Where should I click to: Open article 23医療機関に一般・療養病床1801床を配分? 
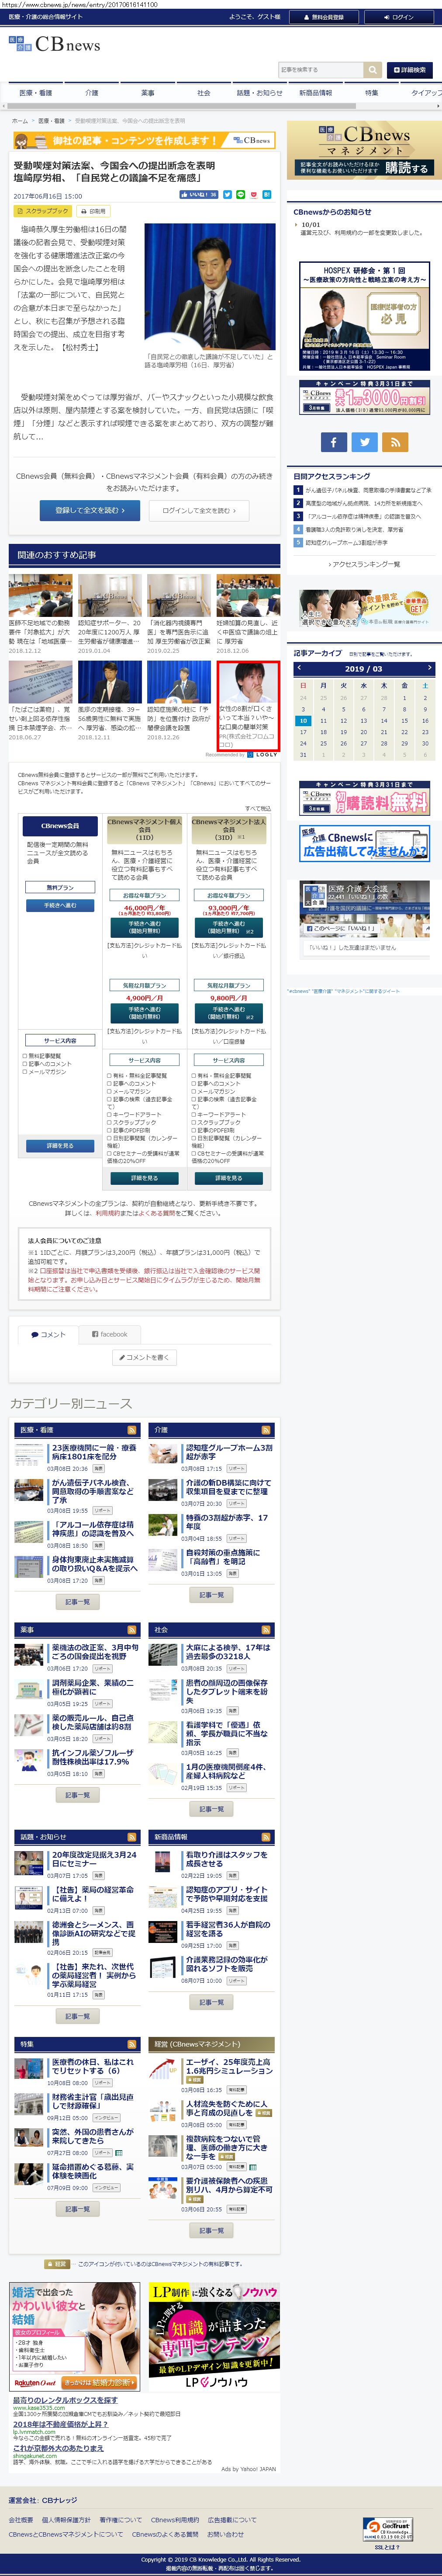tap(94, 1452)
